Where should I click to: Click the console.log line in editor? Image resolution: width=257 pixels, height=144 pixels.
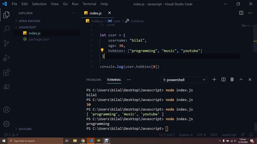(x=129, y=67)
